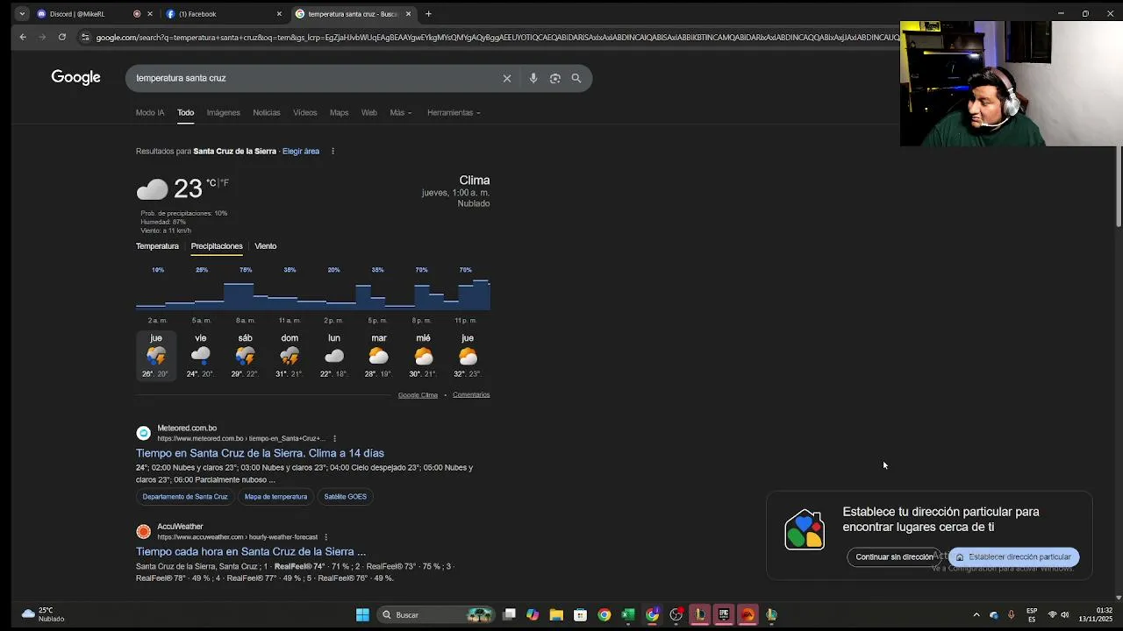The width and height of the screenshot is (1123, 631).
Task: Click the Google Clima link
Action: (418, 394)
